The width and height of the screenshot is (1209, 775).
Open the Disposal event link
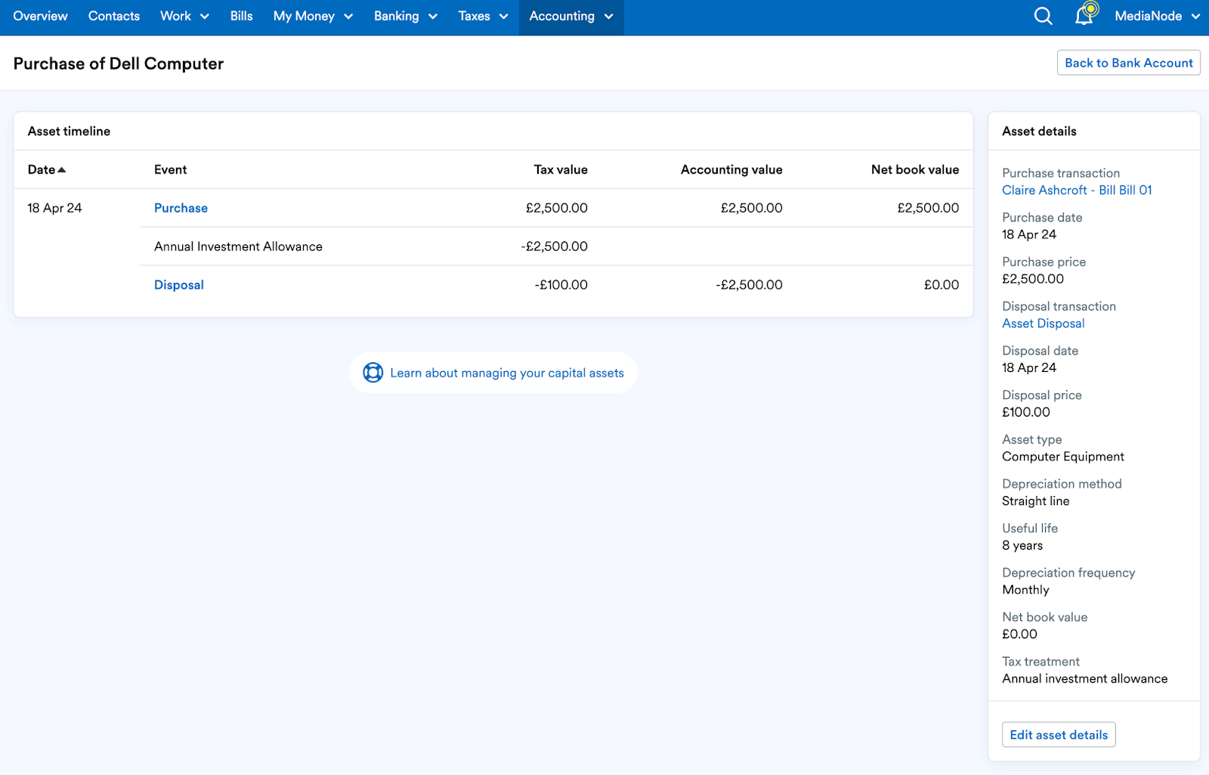(179, 285)
